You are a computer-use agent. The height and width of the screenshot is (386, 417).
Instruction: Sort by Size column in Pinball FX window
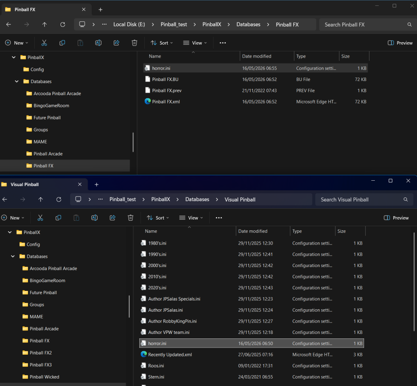(354, 56)
